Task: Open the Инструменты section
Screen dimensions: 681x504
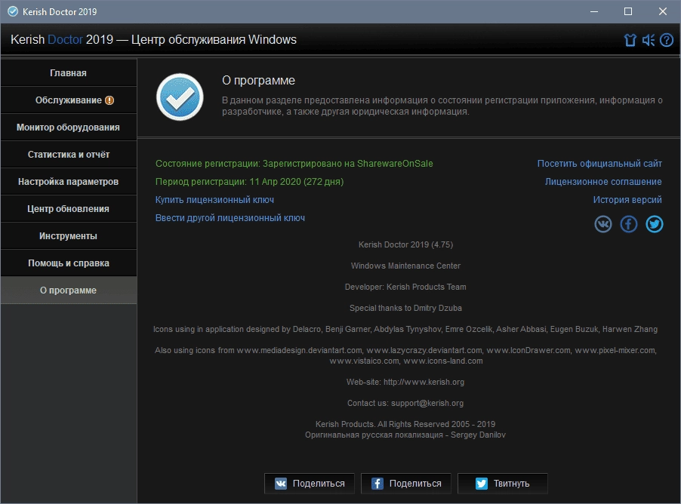Action: pyautogui.click(x=69, y=235)
